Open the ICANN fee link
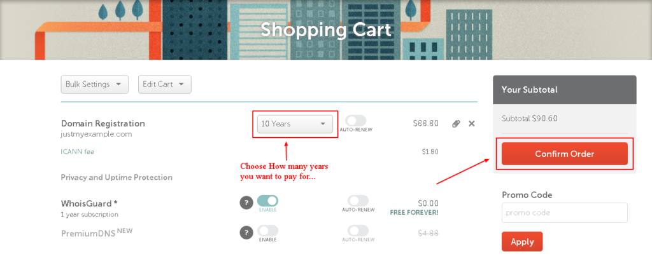This screenshot has height=263, width=652. (78, 152)
